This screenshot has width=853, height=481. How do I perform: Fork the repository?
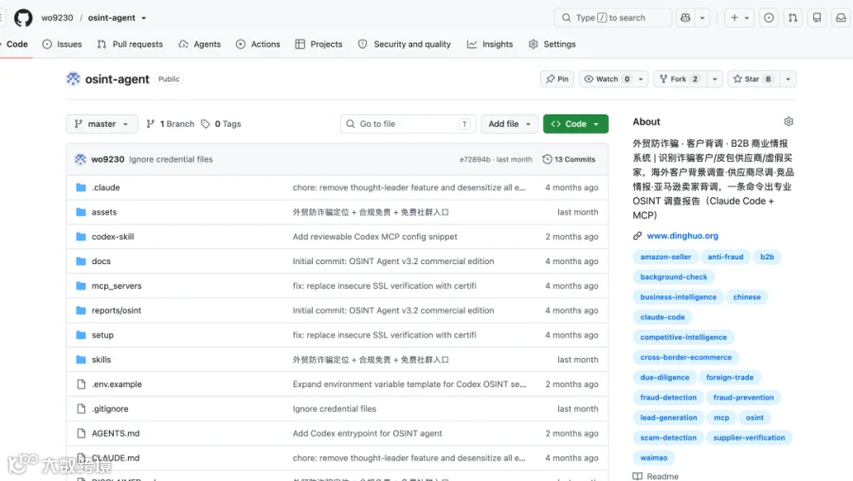(x=679, y=79)
